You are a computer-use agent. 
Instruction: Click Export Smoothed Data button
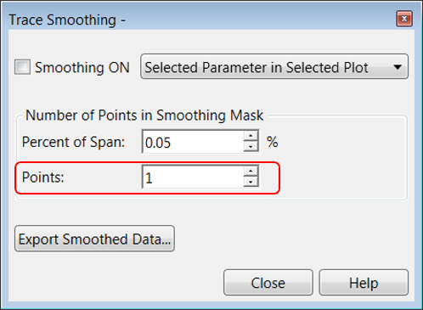coord(94,239)
